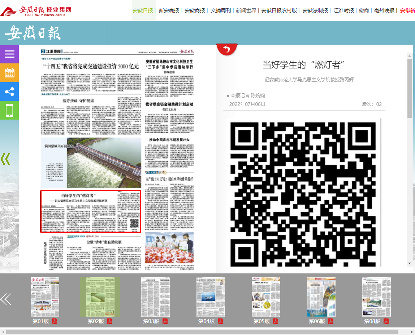415x335 pixels.
Task: Download PDF of 第04版
Action: (220, 321)
